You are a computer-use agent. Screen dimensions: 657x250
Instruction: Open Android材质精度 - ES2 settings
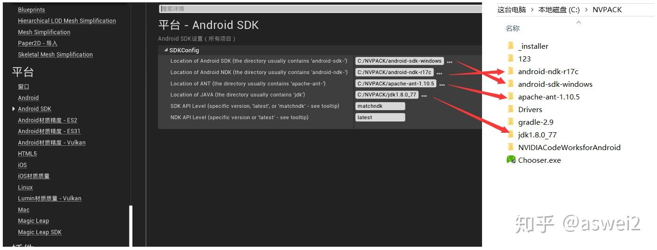point(47,120)
